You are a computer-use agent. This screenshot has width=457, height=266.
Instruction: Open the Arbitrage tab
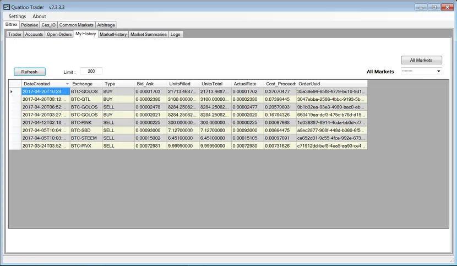[106, 25]
